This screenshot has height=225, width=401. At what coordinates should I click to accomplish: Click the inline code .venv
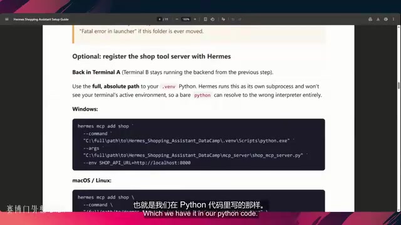(x=169, y=86)
